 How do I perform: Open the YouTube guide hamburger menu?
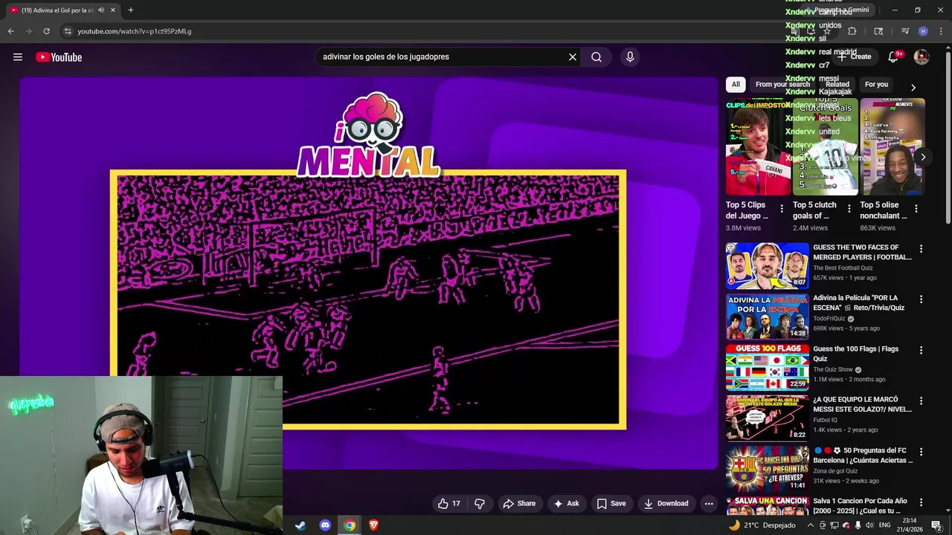[18, 57]
